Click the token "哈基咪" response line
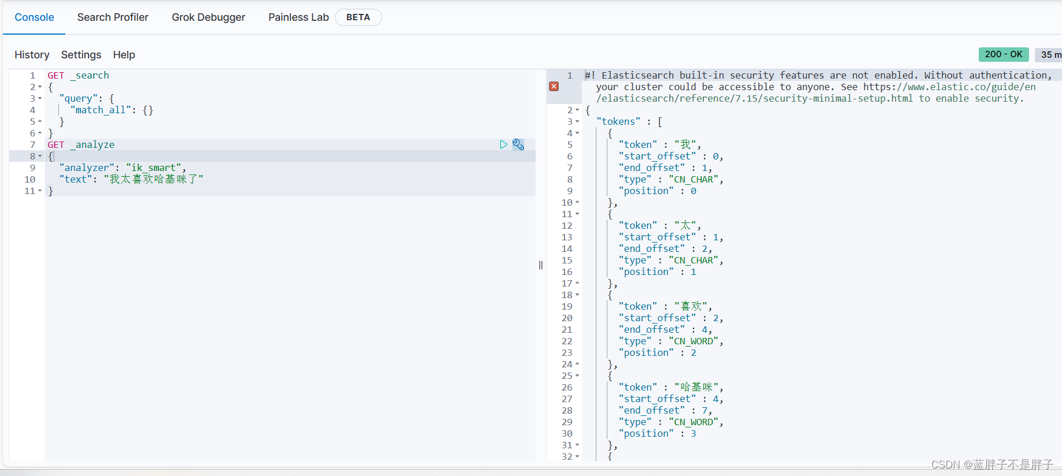 tap(671, 387)
